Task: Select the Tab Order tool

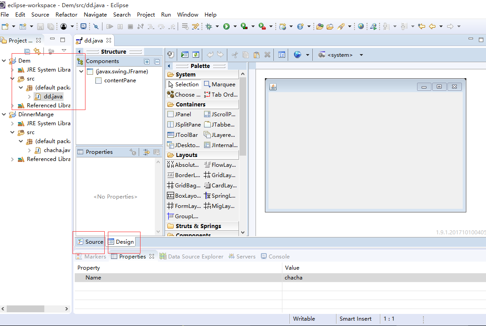Action: 221,94
